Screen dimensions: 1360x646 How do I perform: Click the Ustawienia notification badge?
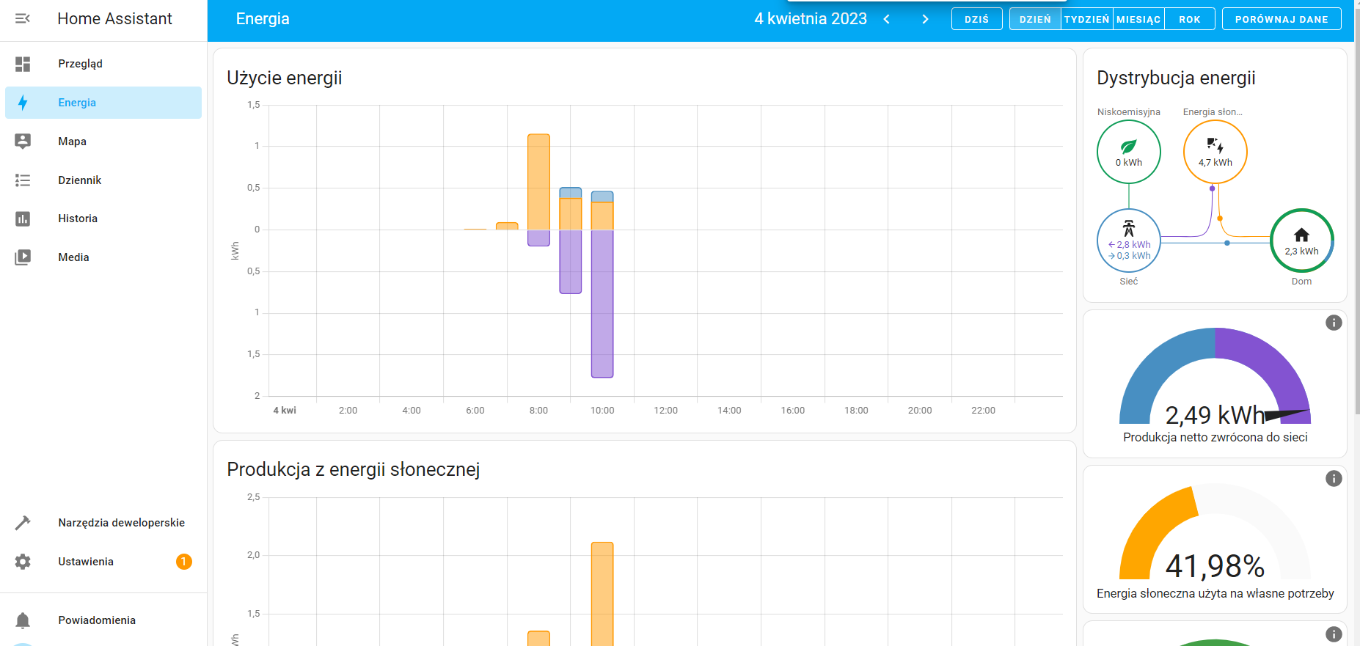(183, 562)
